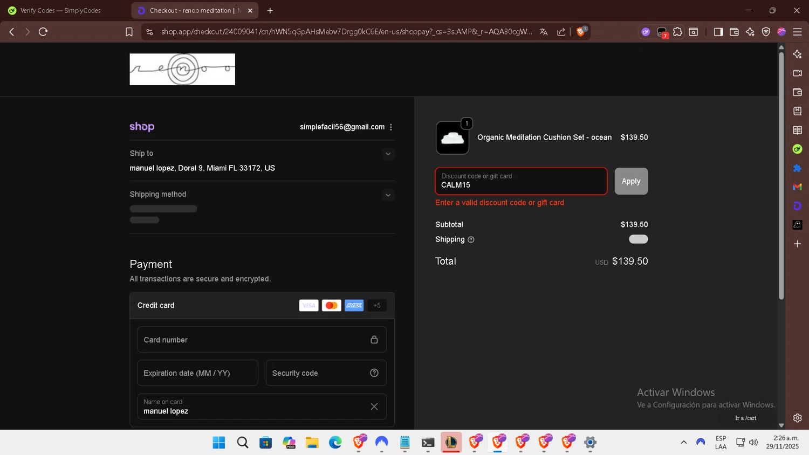Open black ghost icon in sidebar
This screenshot has width=809, height=455.
pos(797,225)
